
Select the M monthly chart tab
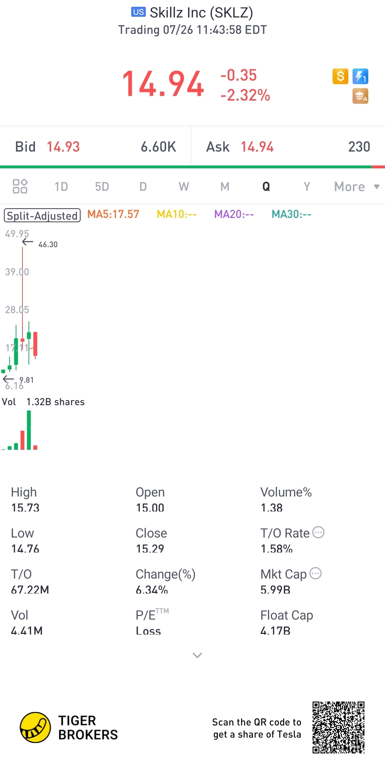pos(225,187)
